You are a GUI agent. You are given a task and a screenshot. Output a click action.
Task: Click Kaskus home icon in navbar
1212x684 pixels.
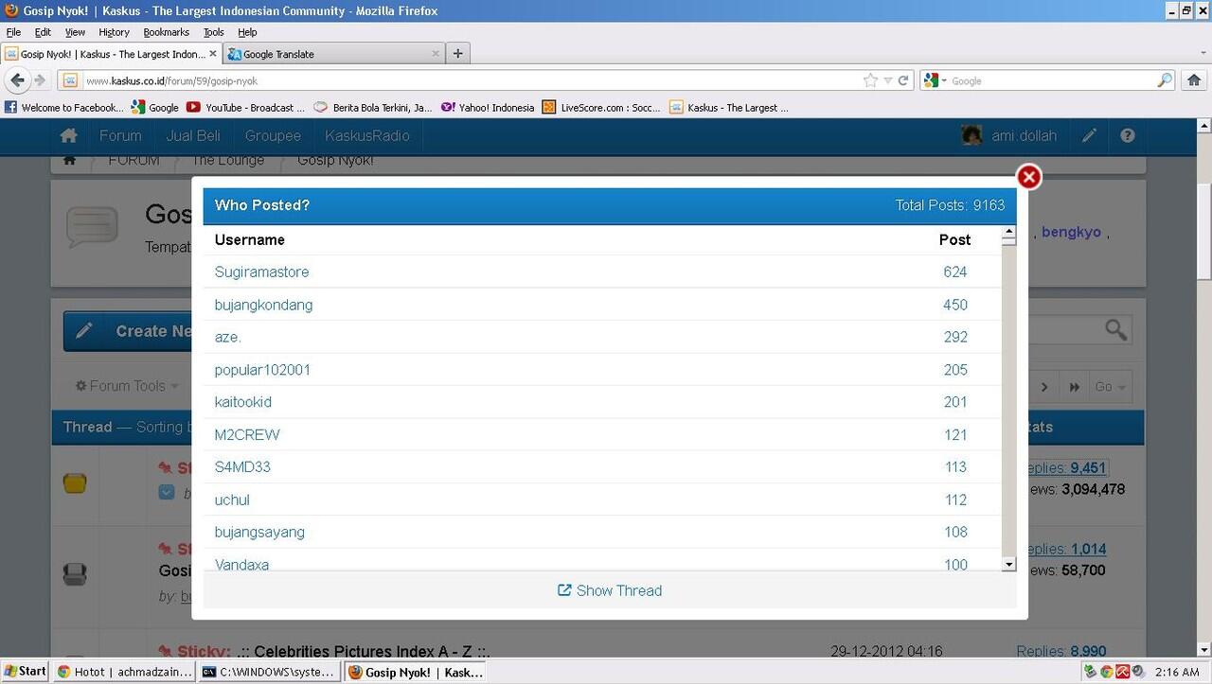pos(69,135)
